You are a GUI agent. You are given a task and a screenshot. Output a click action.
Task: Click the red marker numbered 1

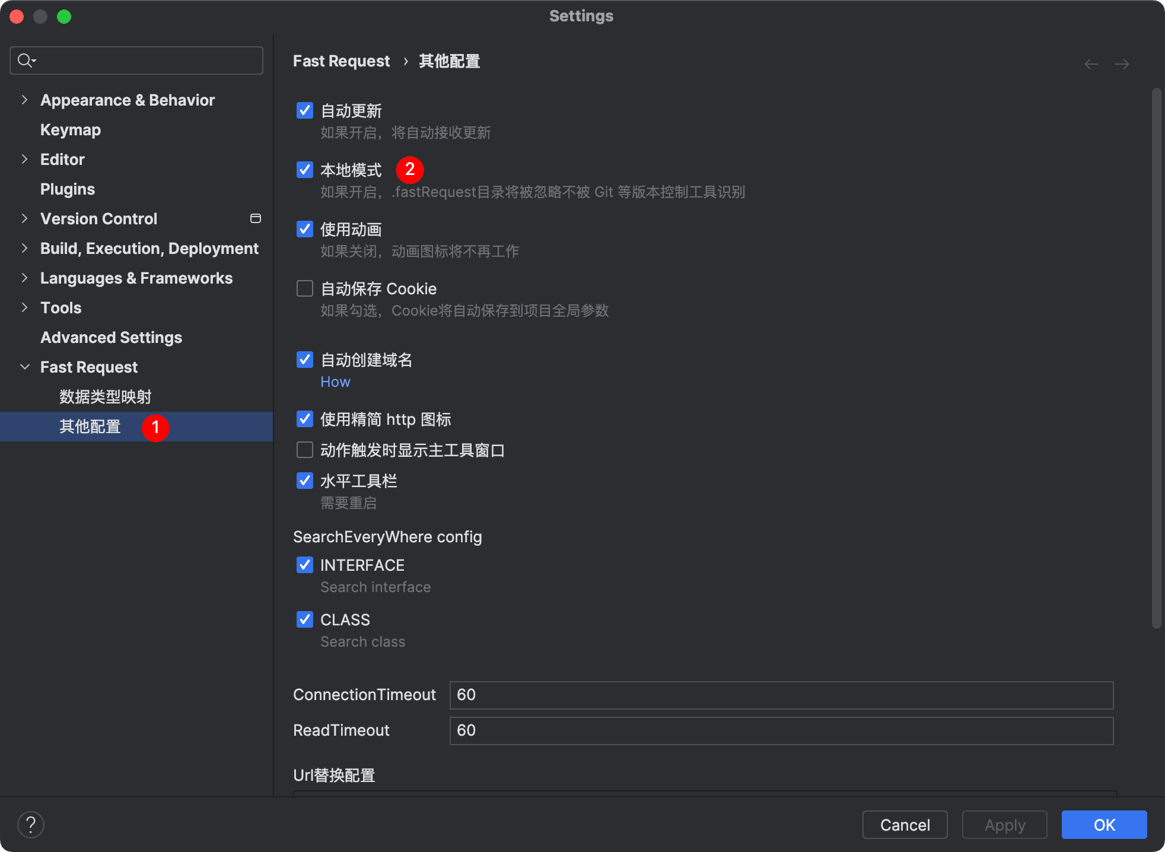coord(155,427)
